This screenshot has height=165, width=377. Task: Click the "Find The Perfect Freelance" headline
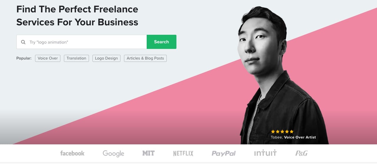pyautogui.click(x=77, y=9)
